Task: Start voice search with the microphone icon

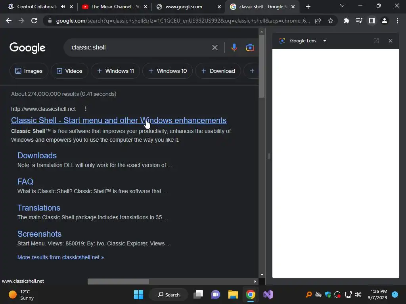Action: (234, 47)
